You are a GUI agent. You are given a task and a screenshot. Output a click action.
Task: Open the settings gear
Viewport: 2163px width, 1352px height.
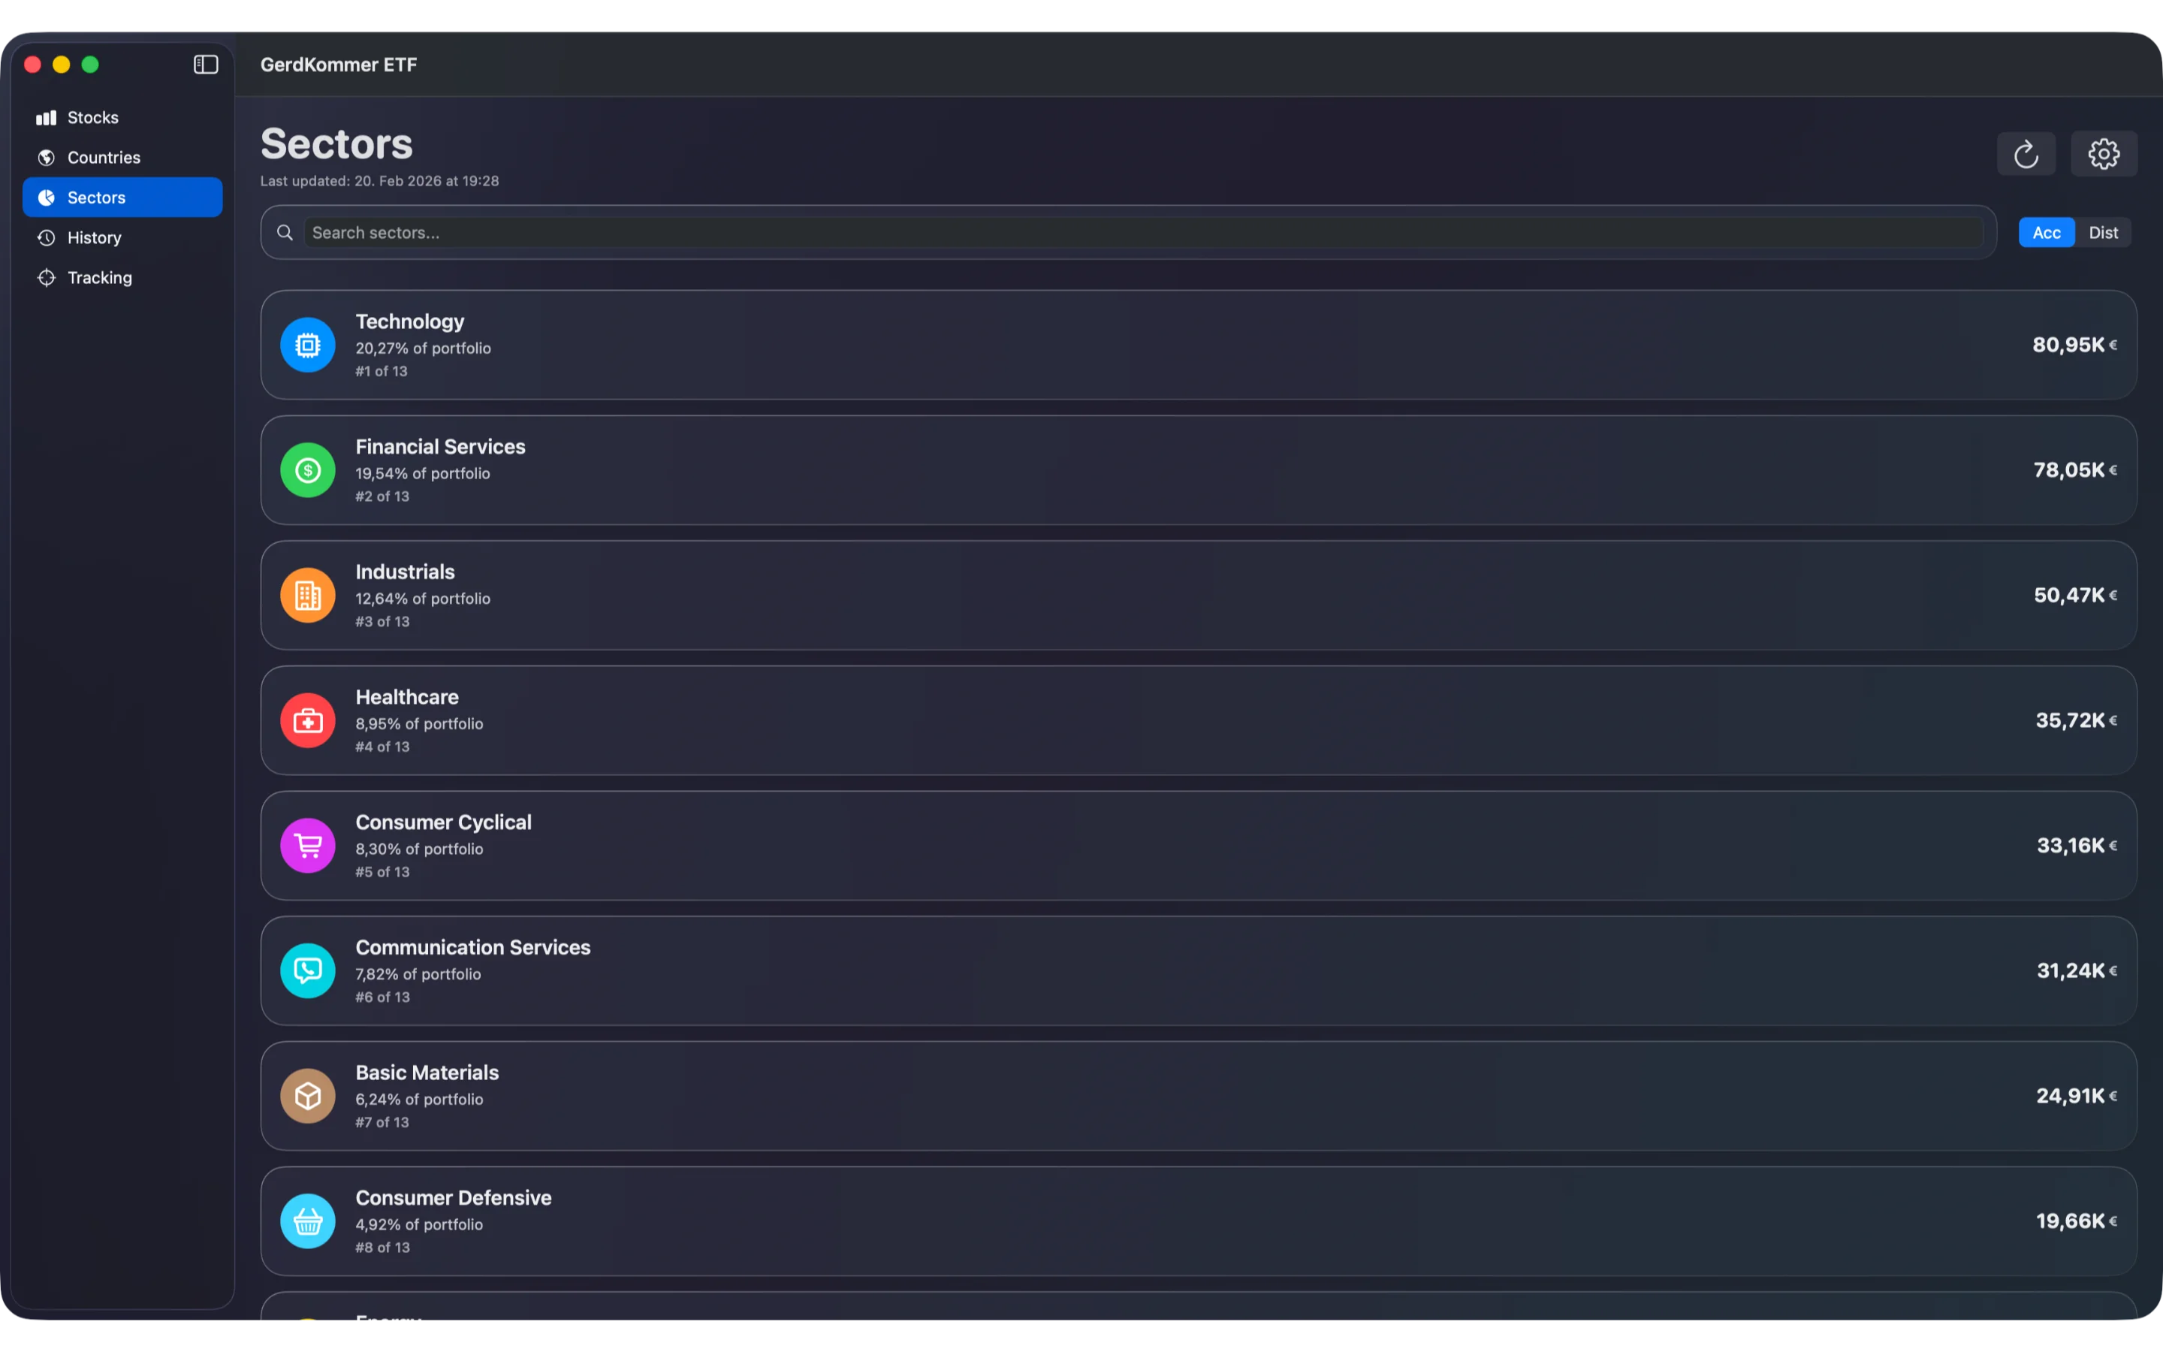(2103, 153)
